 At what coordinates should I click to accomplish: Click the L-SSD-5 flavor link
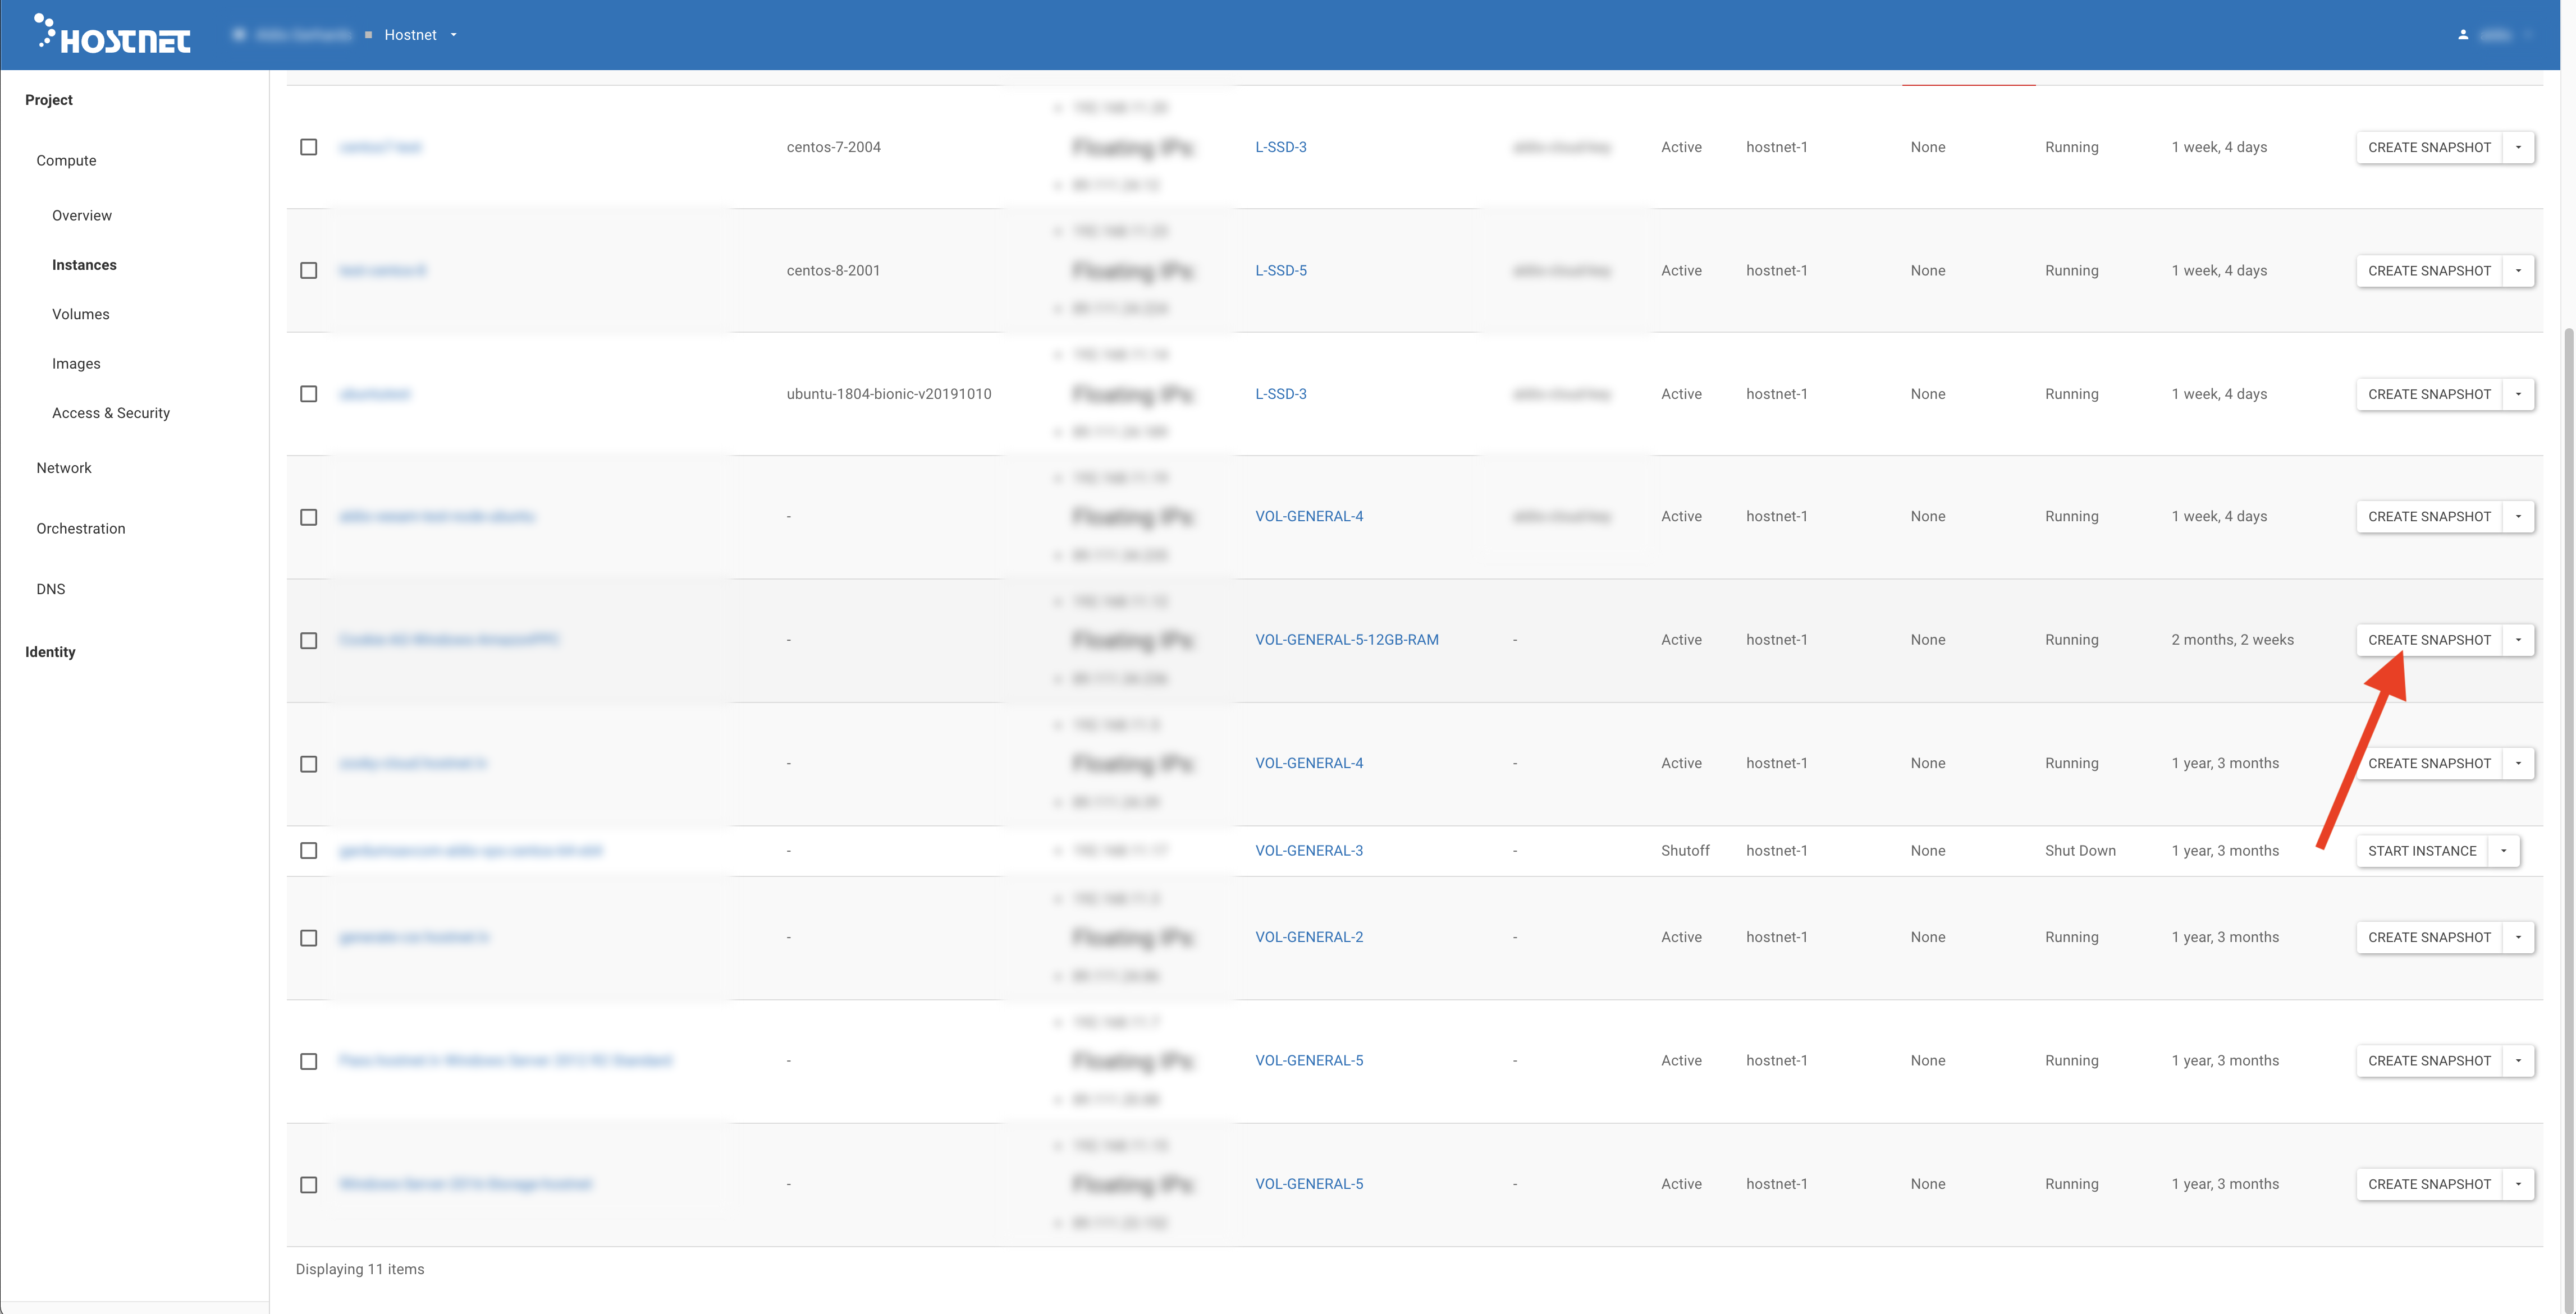point(1280,271)
